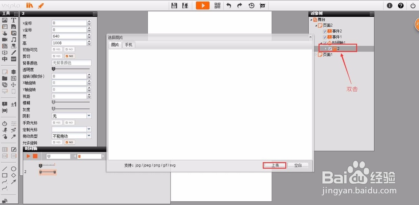This screenshot has width=419, height=205.
Task: Switch to the 手机 tab
Action: tap(129, 45)
